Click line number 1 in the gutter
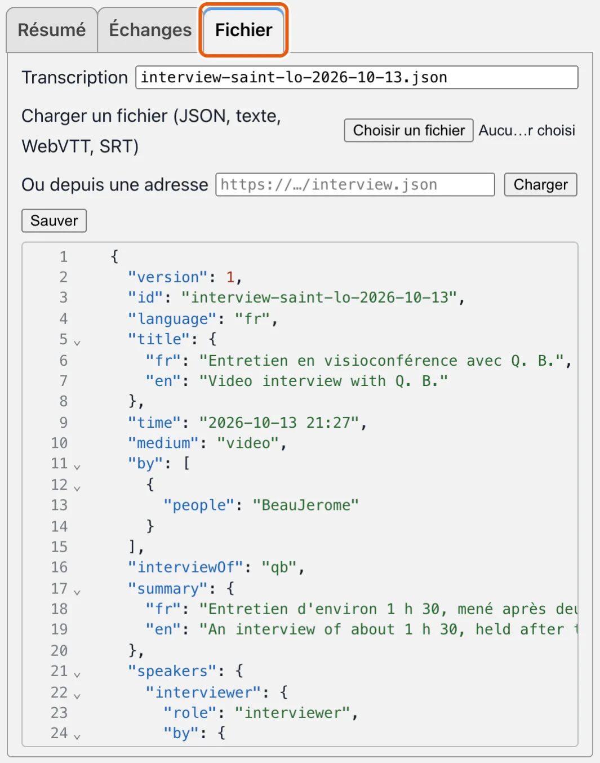This screenshot has width=600, height=763. (64, 256)
